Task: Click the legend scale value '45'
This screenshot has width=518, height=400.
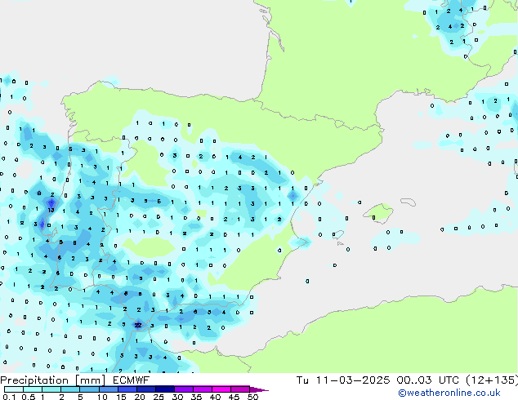Action: coord(234,397)
